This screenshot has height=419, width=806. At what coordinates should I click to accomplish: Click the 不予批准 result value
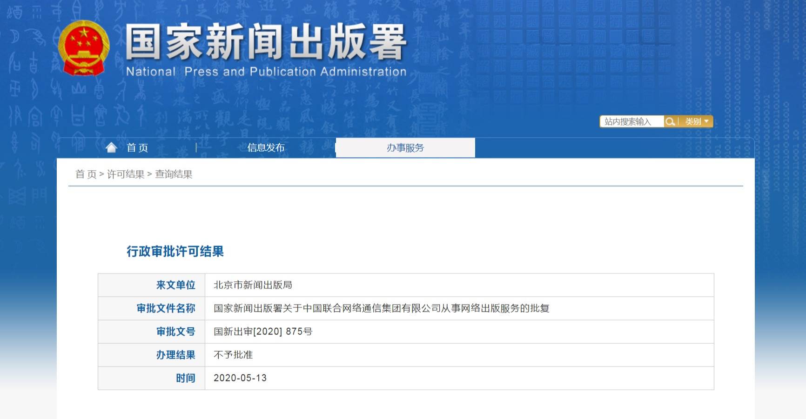point(233,355)
